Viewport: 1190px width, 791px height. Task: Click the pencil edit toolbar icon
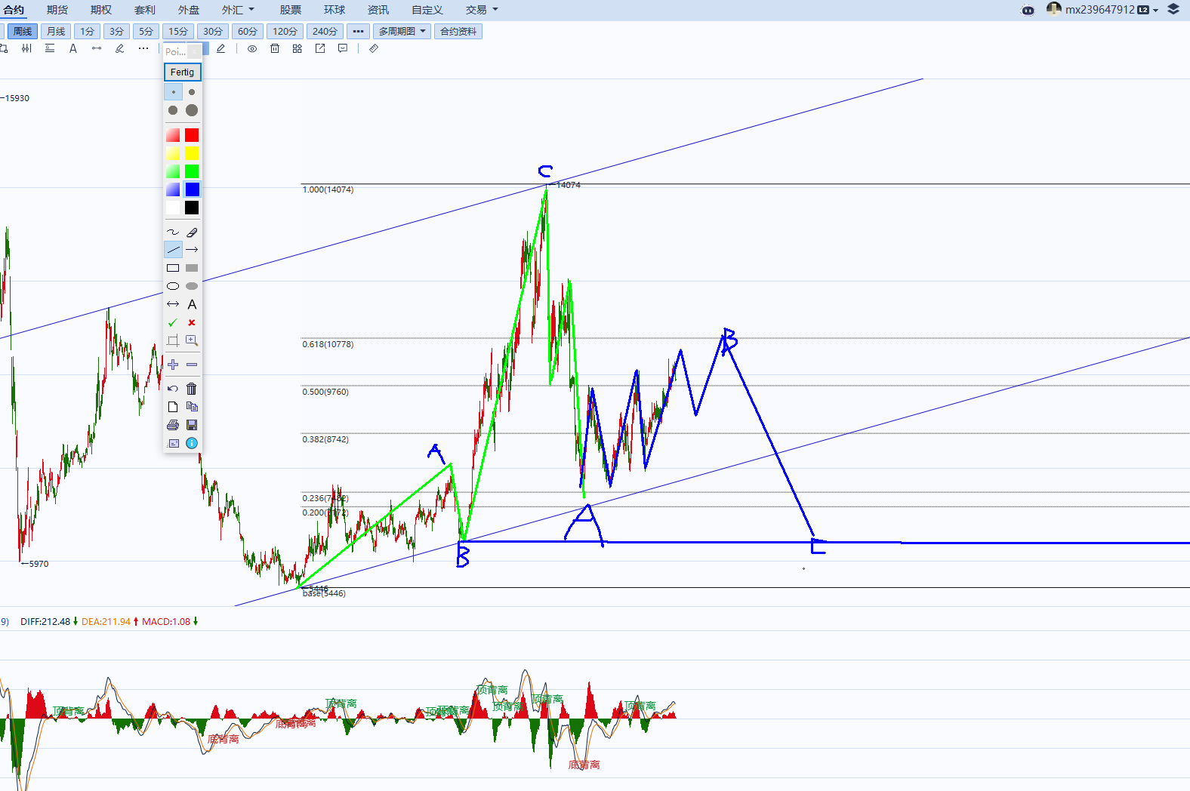tap(220, 48)
